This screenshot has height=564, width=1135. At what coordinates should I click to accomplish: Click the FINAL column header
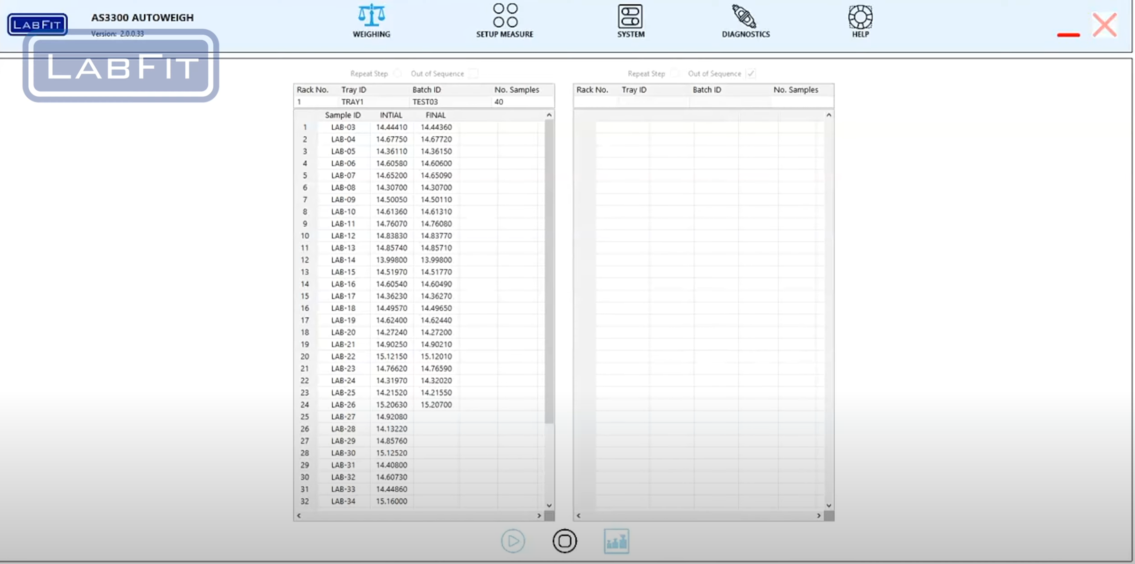[435, 115]
